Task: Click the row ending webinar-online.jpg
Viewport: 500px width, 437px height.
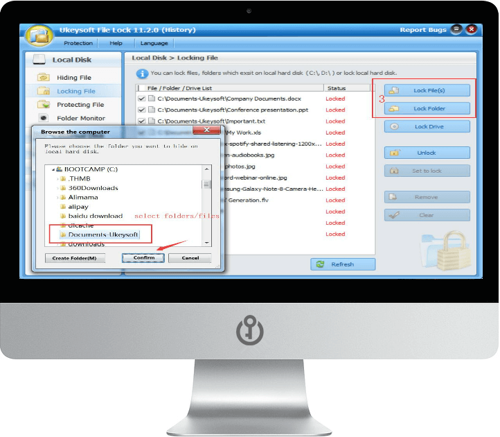Action: tap(254, 178)
